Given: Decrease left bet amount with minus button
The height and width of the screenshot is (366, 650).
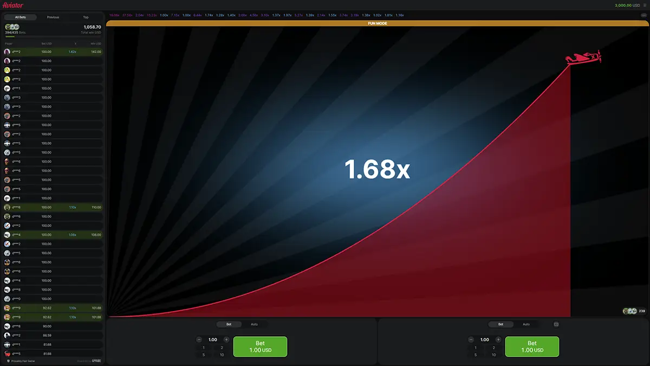Looking at the screenshot, I should [x=199, y=339].
